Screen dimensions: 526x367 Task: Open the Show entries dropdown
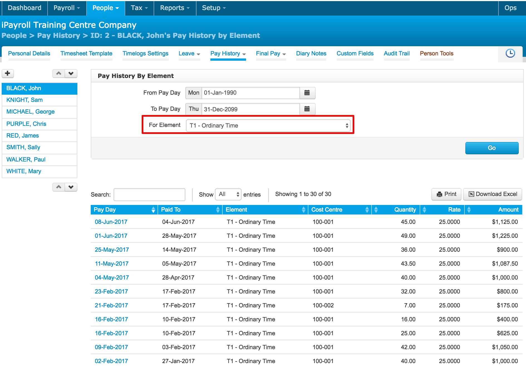pos(228,194)
